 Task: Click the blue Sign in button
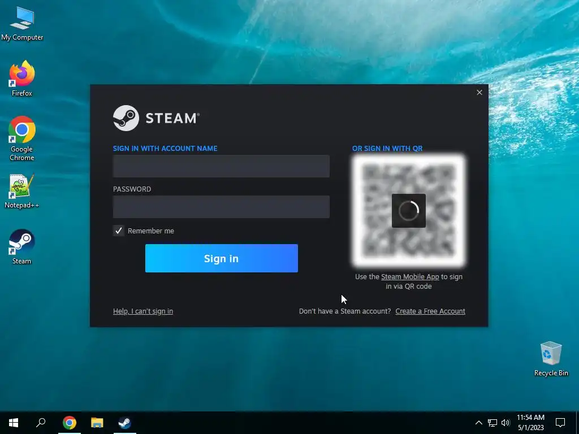click(x=222, y=258)
